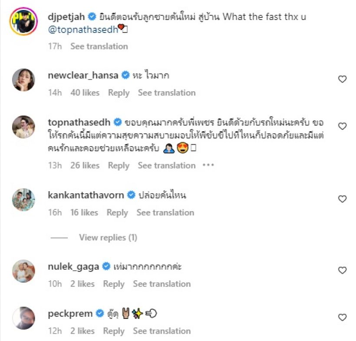See translation of kankantathavorn's comment
The image size is (356, 341).
tap(165, 212)
